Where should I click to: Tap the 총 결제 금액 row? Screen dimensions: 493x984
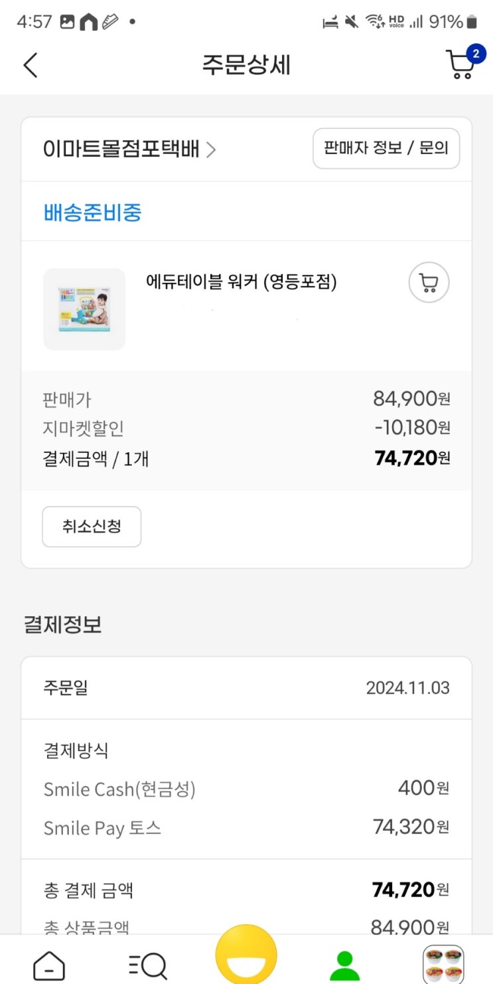click(246, 890)
